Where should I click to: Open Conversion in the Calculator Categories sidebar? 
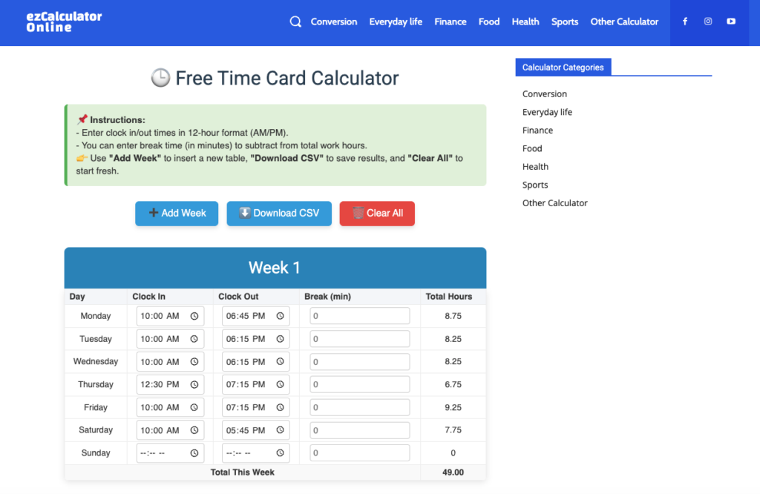pyautogui.click(x=544, y=93)
